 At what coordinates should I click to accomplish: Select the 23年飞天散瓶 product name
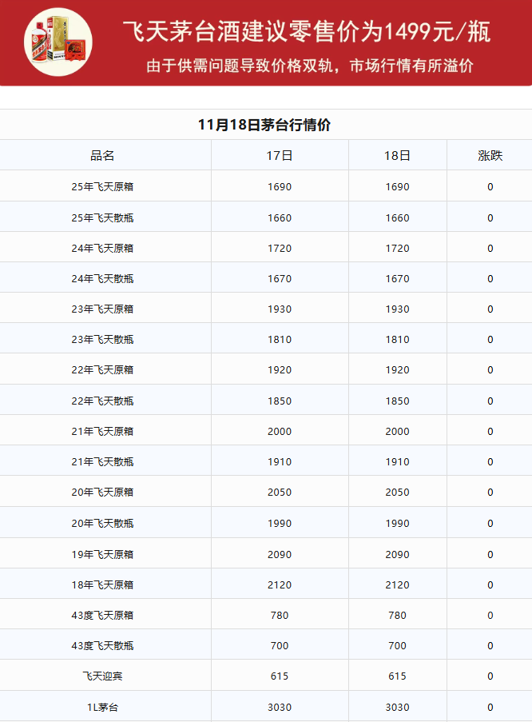tap(102, 340)
